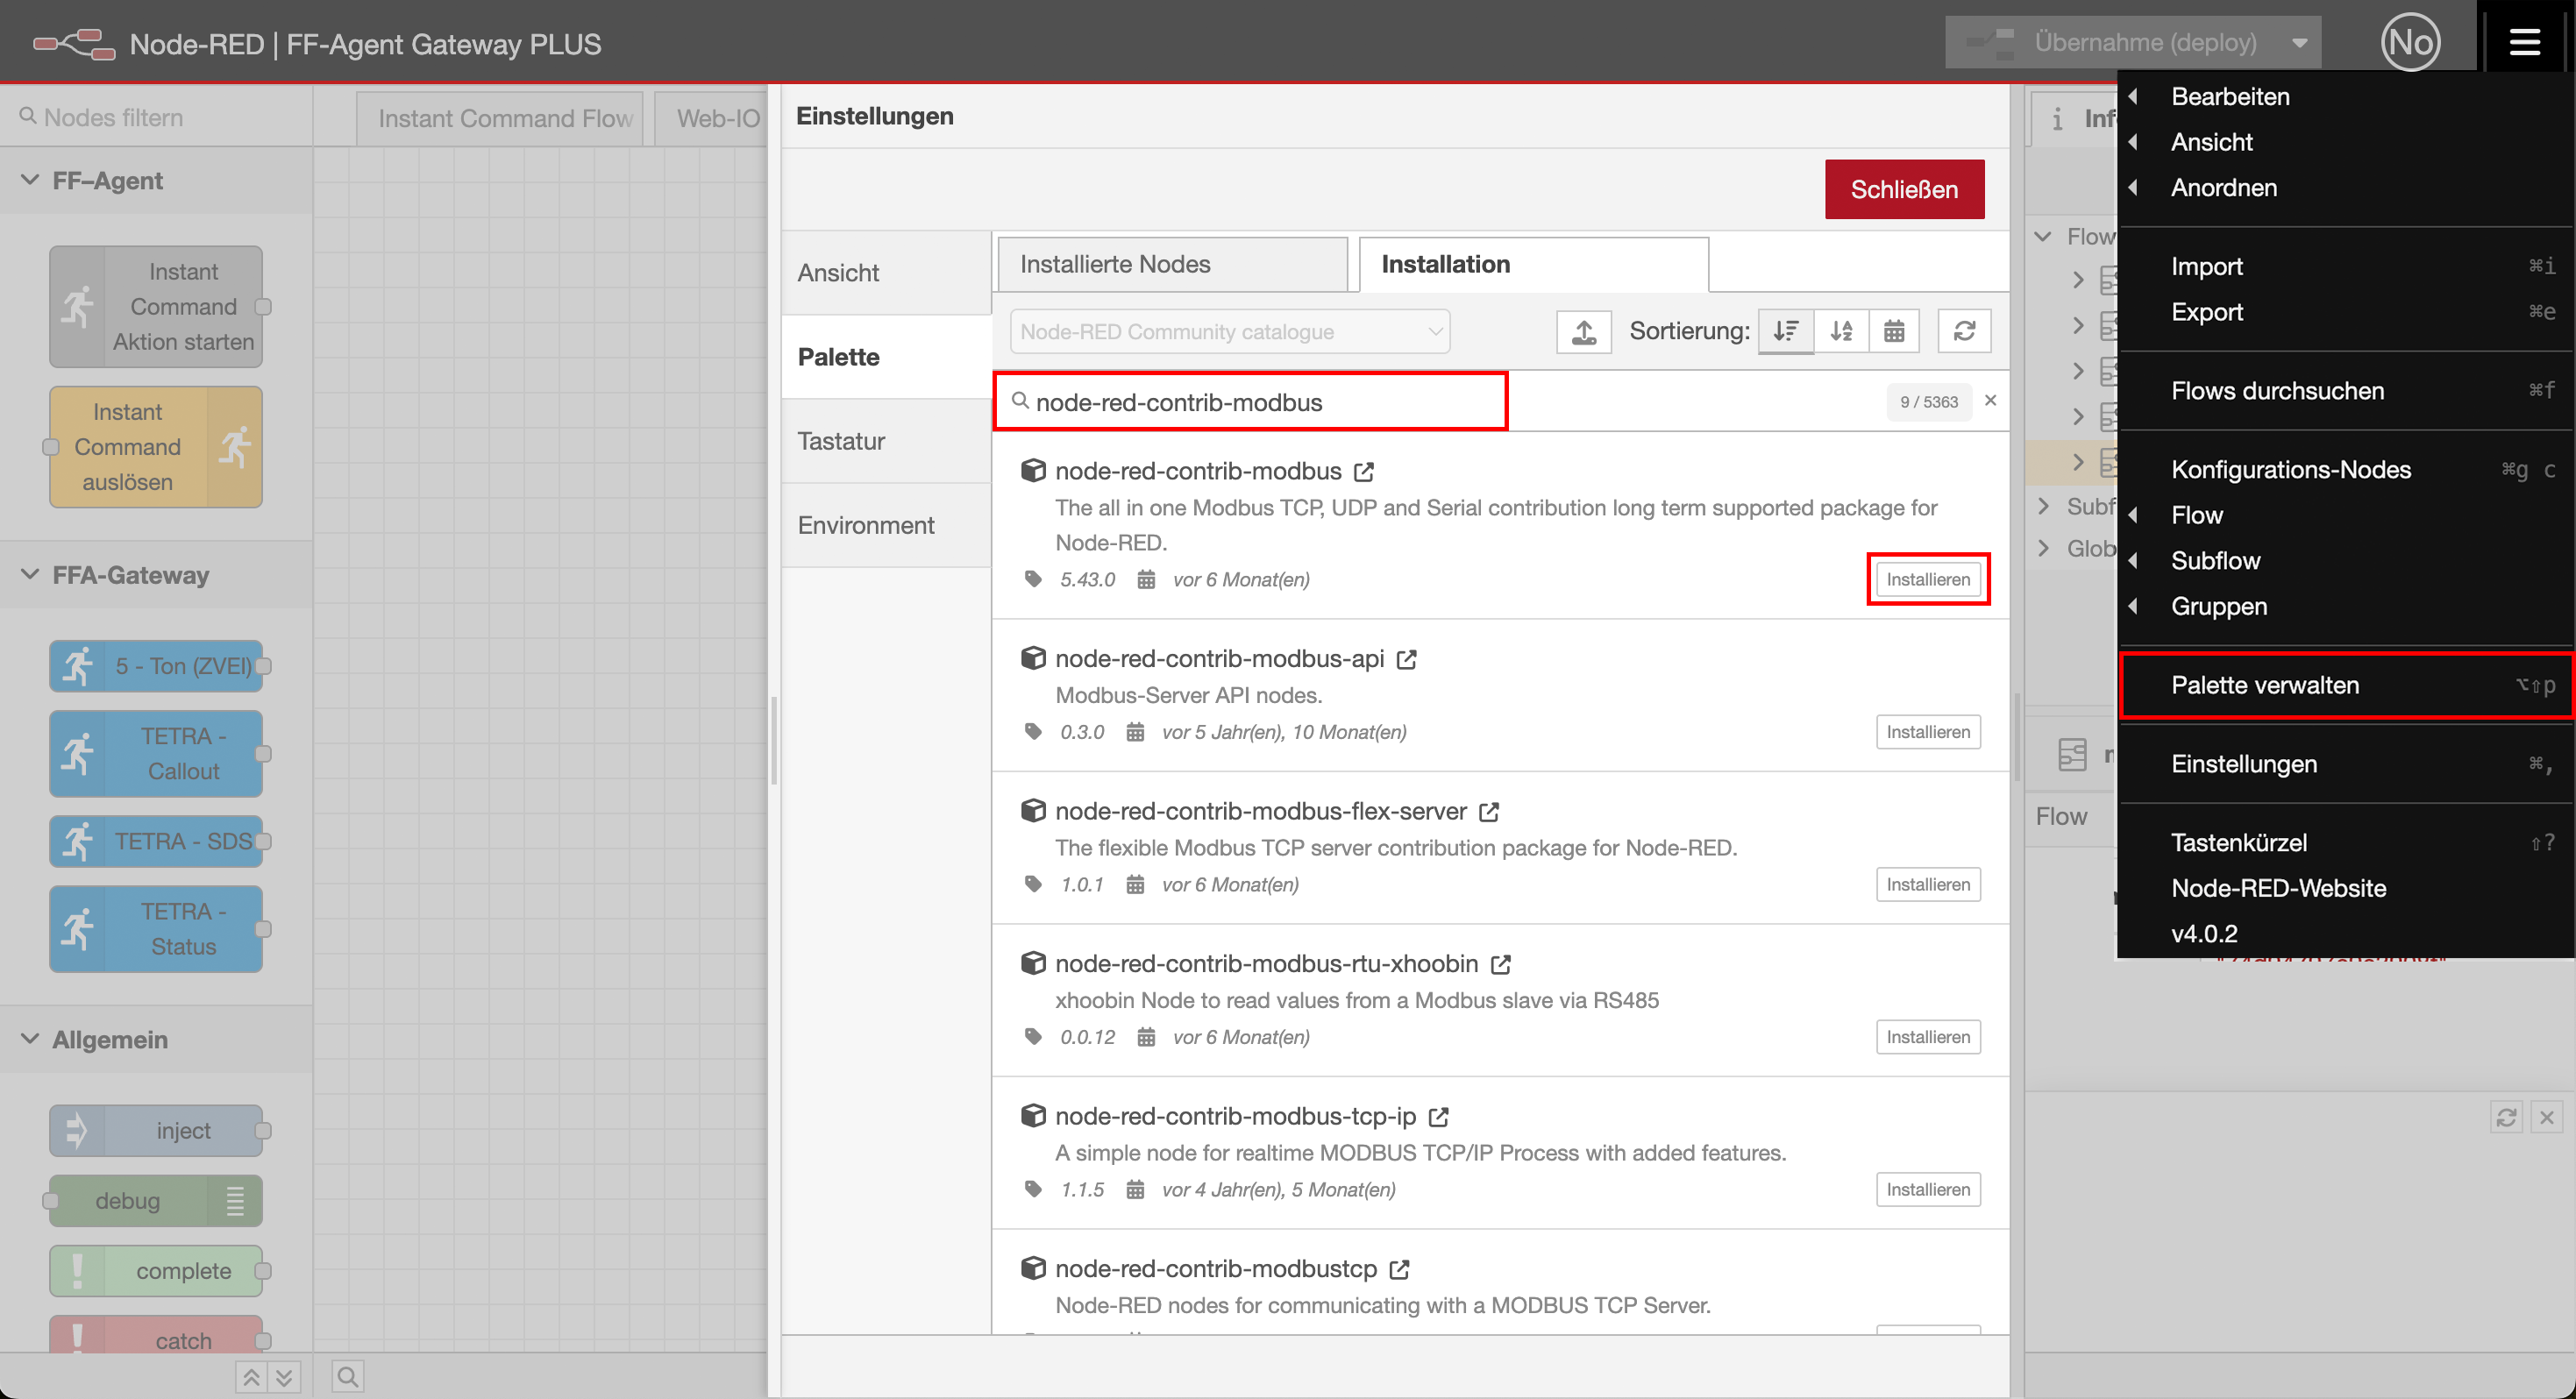Image resolution: width=2576 pixels, height=1399 pixels.
Task: Select the inject node in palette
Action: click(156, 1131)
